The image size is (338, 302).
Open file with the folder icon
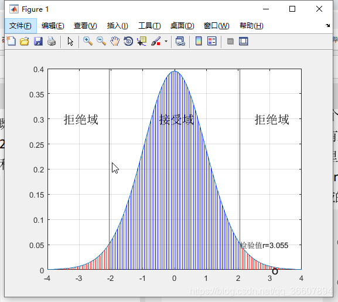pos(25,41)
